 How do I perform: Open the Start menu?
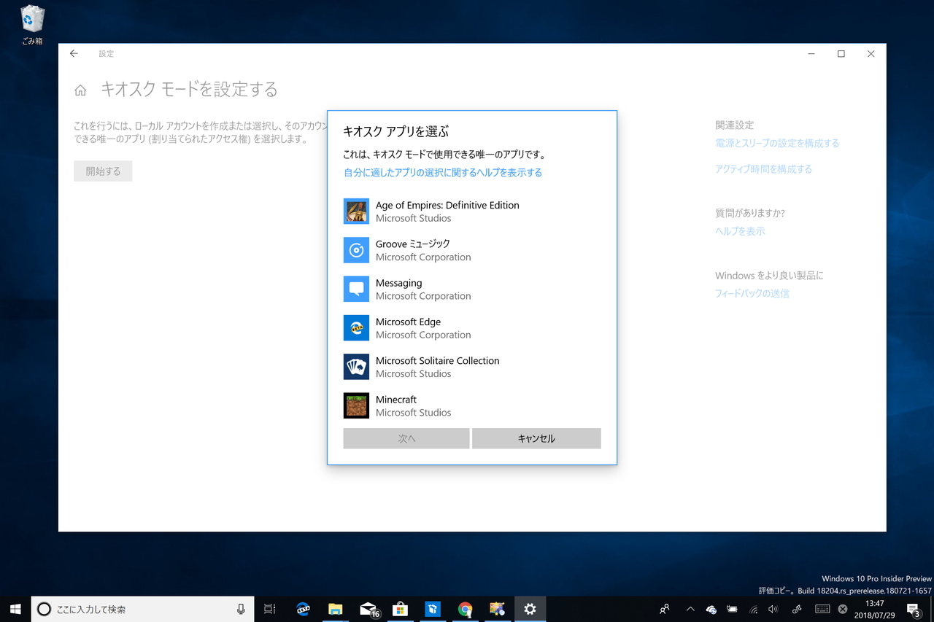pyautogui.click(x=15, y=609)
